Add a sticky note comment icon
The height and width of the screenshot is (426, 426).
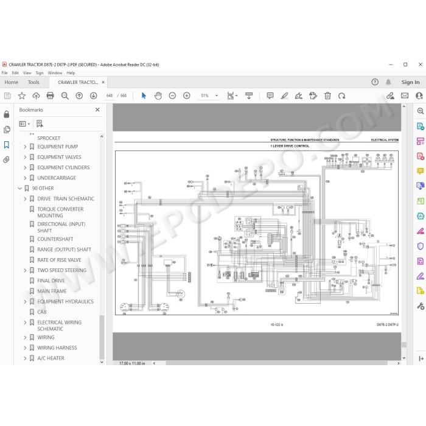(x=270, y=96)
